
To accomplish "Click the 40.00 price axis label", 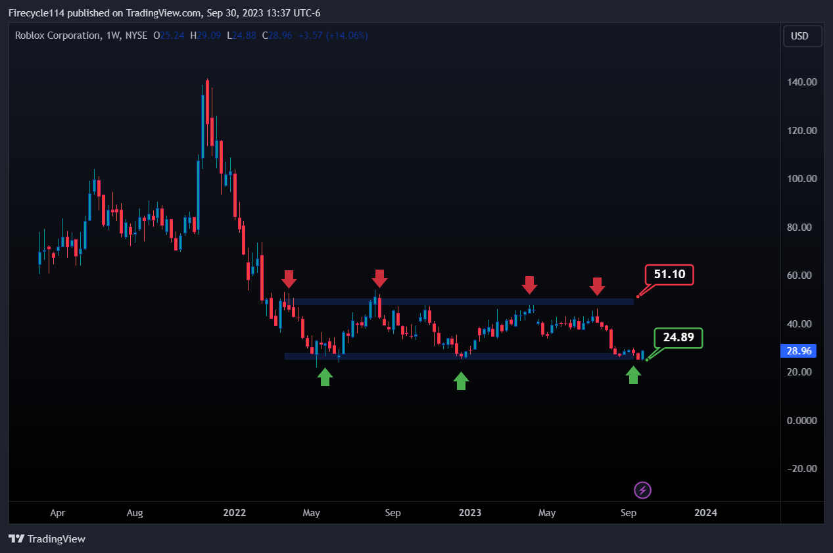I will tap(800, 324).
